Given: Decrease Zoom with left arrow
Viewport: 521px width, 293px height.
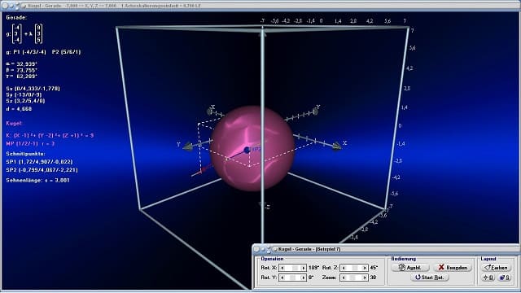Looking at the screenshot, I should pos(344,278).
